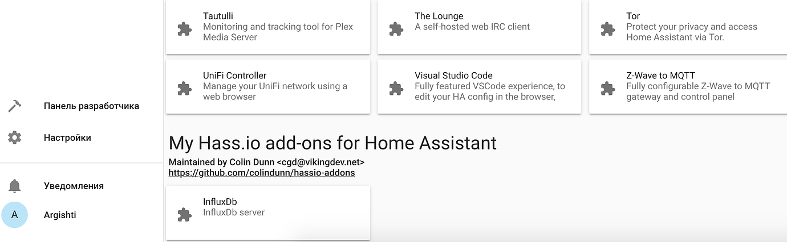Open the colindunn hassio-addons GitHub link
The width and height of the screenshot is (787, 242).
[262, 173]
